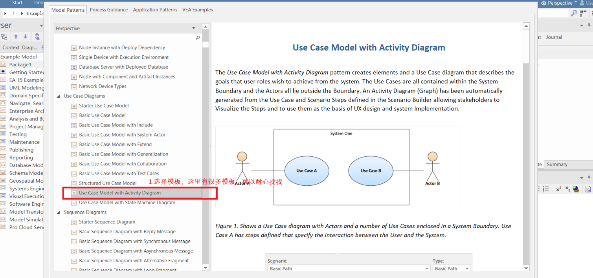Click the search input field near top-right
This screenshot has width=593, height=278.
(553, 13)
